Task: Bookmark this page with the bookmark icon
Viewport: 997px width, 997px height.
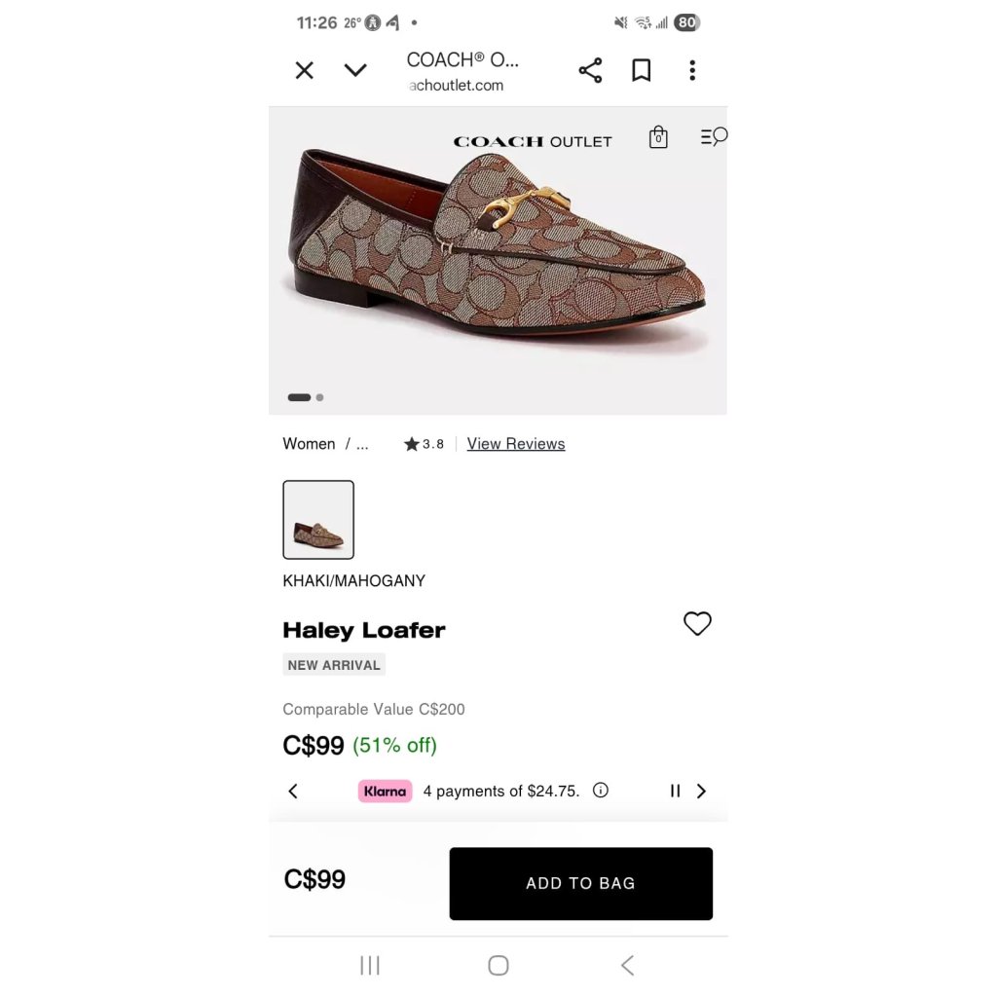Action: coord(641,70)
